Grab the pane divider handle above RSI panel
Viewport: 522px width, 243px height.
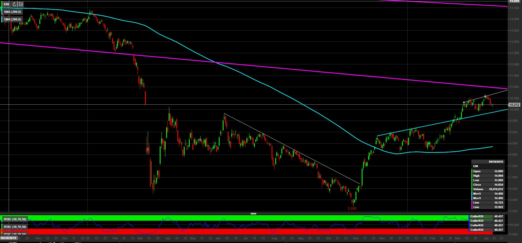[x=253, y=214]
